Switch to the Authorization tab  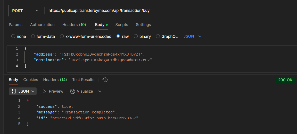42,25
